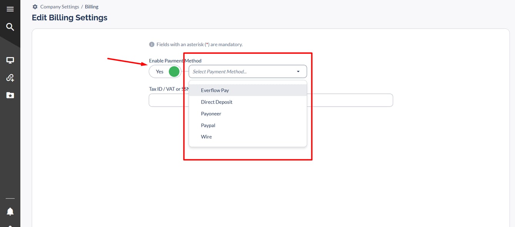Click the Edit Billing Settings page heading
This screenshot has height=227, width=515.
click(70, 18)
